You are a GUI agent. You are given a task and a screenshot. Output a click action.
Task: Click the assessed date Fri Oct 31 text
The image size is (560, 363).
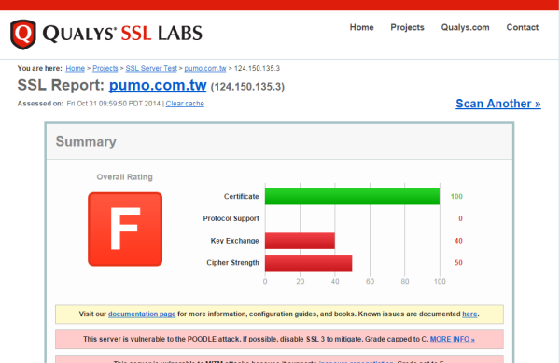point(114,104)
